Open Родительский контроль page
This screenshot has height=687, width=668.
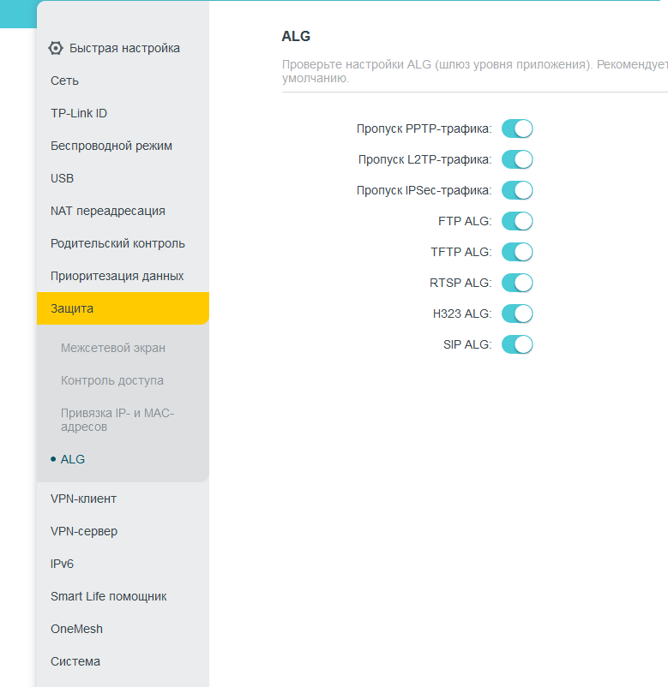[117, 243]
